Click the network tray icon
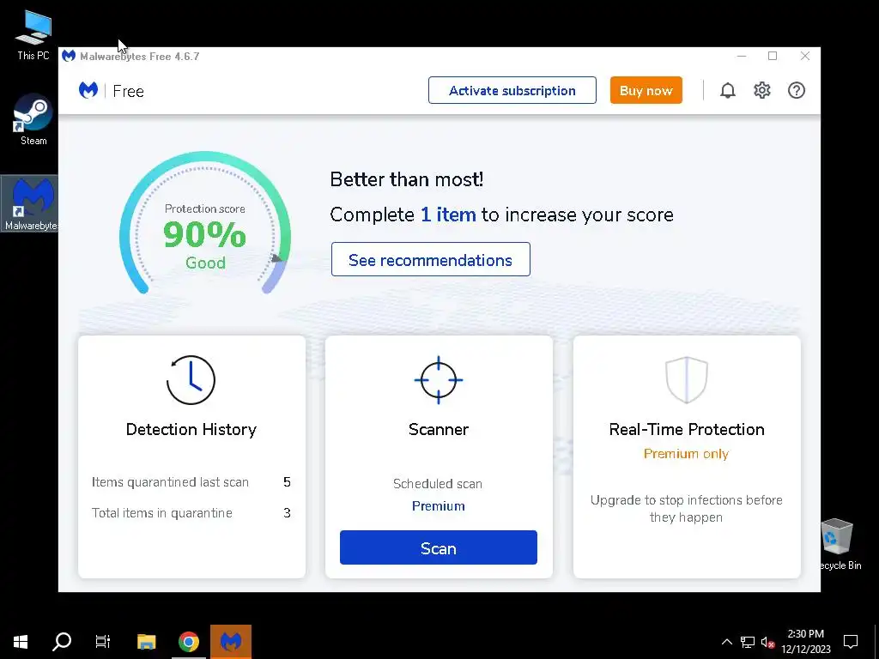 (748, 642)
